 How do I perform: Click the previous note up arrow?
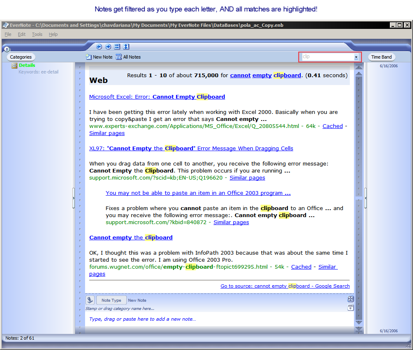pos(359,74)
